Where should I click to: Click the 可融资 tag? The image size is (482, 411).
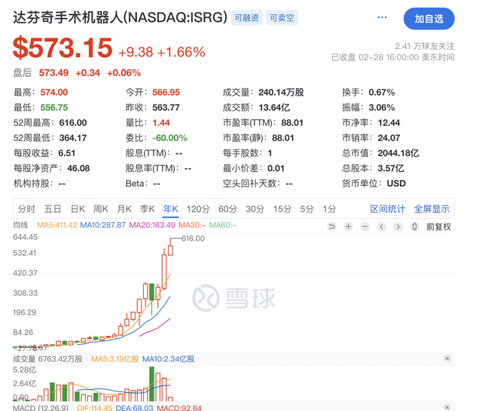[246, 18]
